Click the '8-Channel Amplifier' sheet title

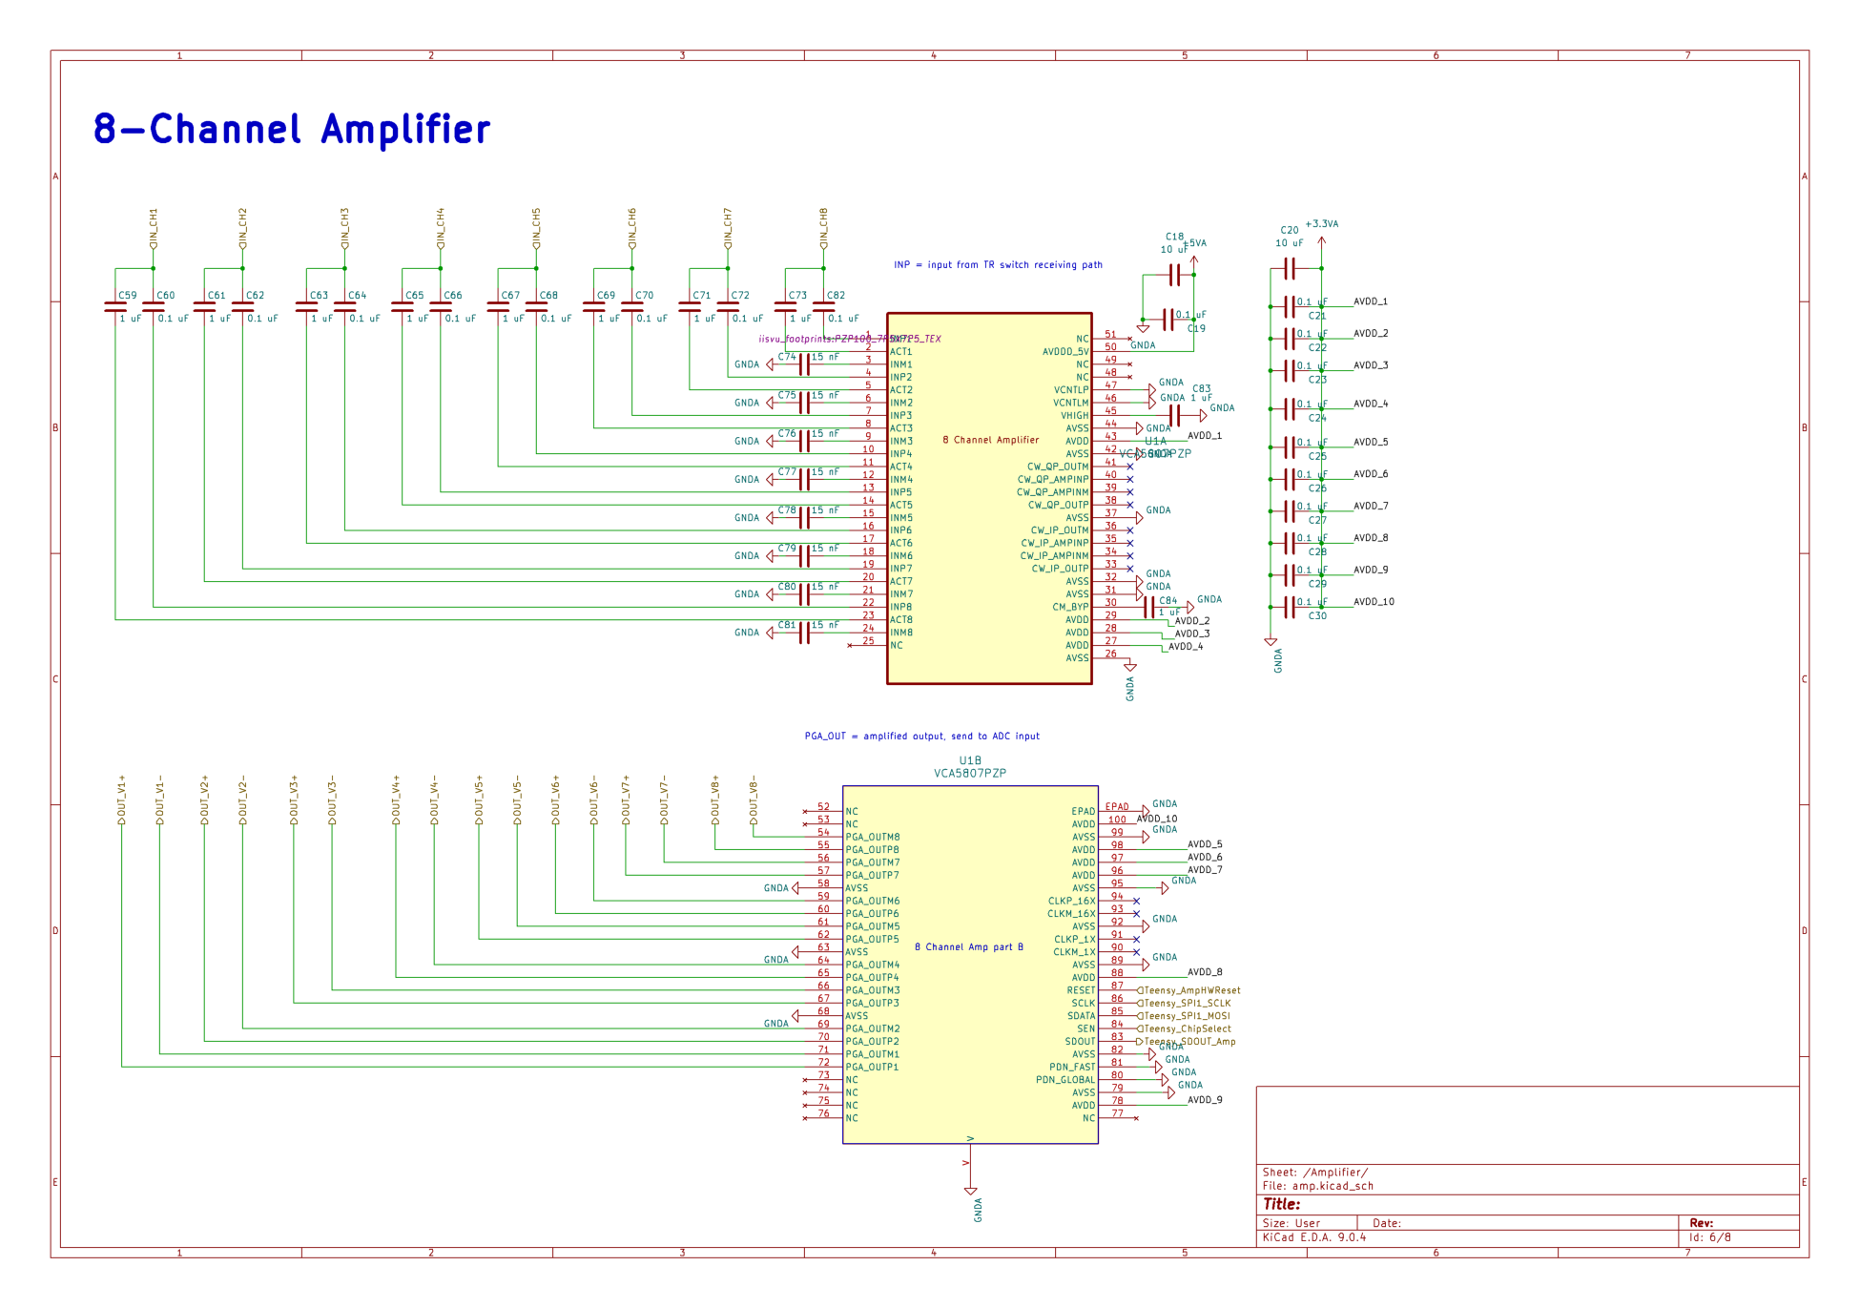[292, 130]
